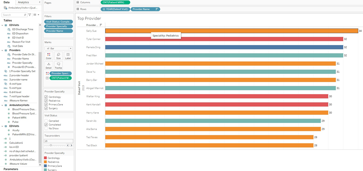The width and height of the screenshot is (363, 171).
Task: Collapse the AmbulatoryVisits table group
Action: pos(2,105)
